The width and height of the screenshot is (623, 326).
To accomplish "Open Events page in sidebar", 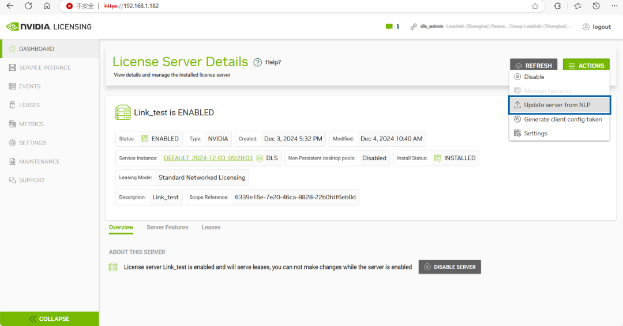I will [50, 86].
